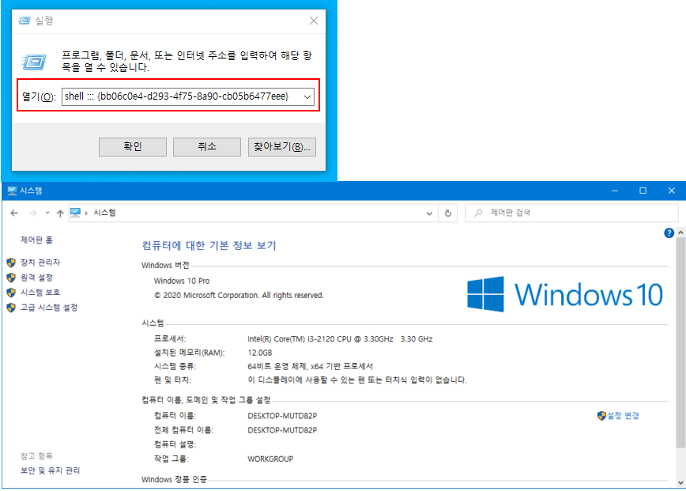
Task: Go up one level with up arrow
Action: click(60, 213)
